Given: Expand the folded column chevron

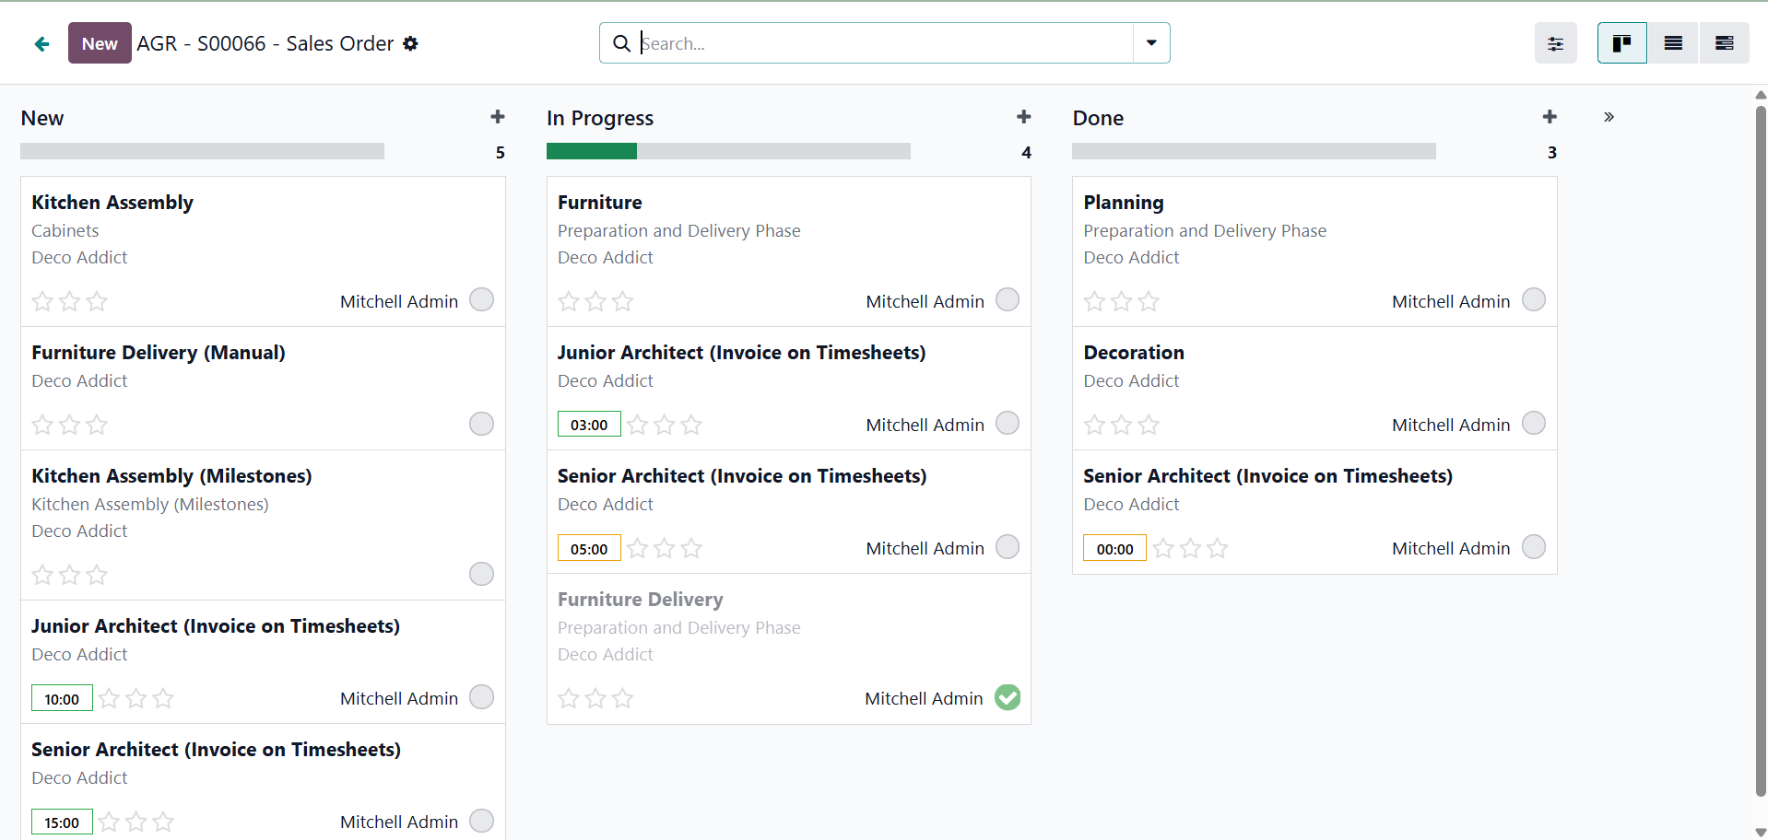Looking at the screenshot, I should 1609,117.
